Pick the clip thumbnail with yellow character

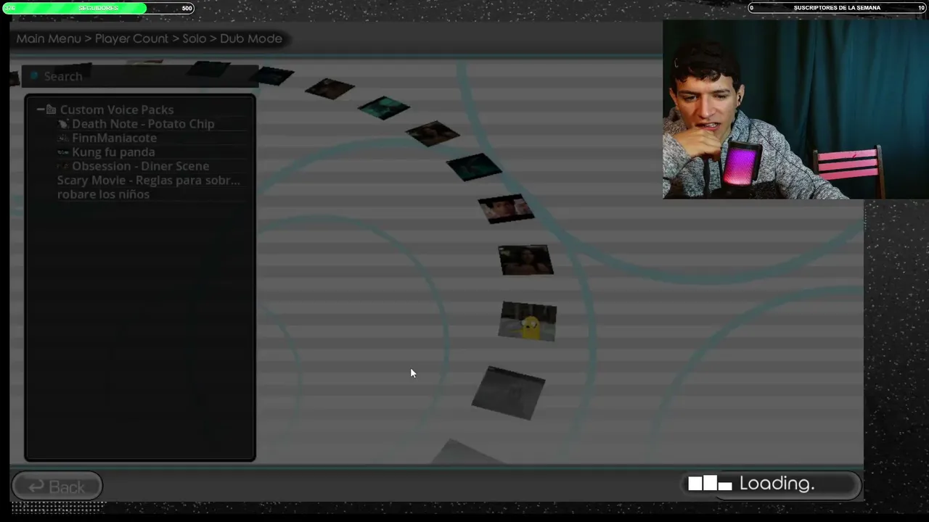click(x=528, y=321)
